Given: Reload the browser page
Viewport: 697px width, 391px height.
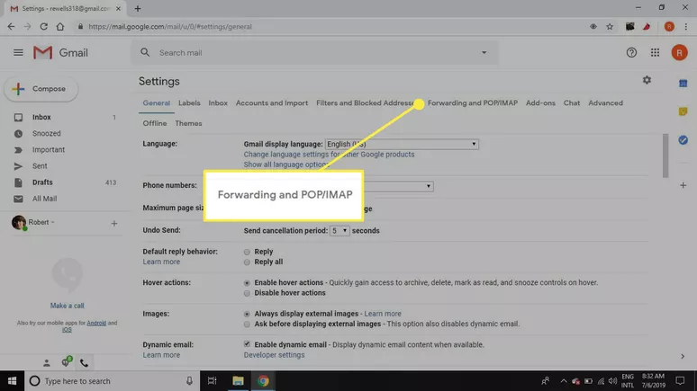Looking at the screenshot, I should coord(43,27).
